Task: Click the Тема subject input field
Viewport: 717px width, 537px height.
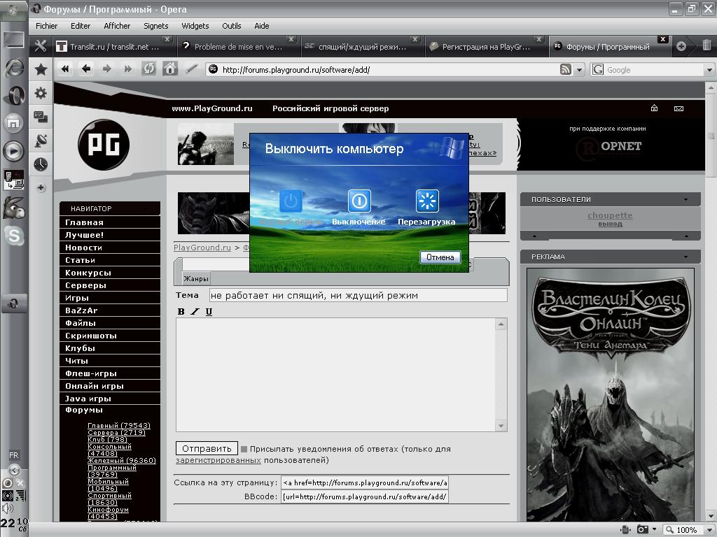Action: click(358, 296)
